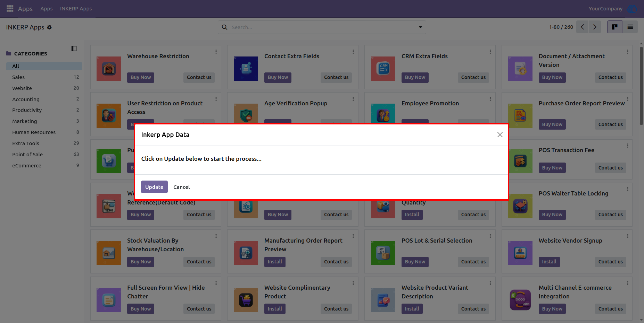Image resolution: width=644 pixels, height=323 pixels.
Task: Open Contact Extra Fields card options menu
Action: pos(353,52)
